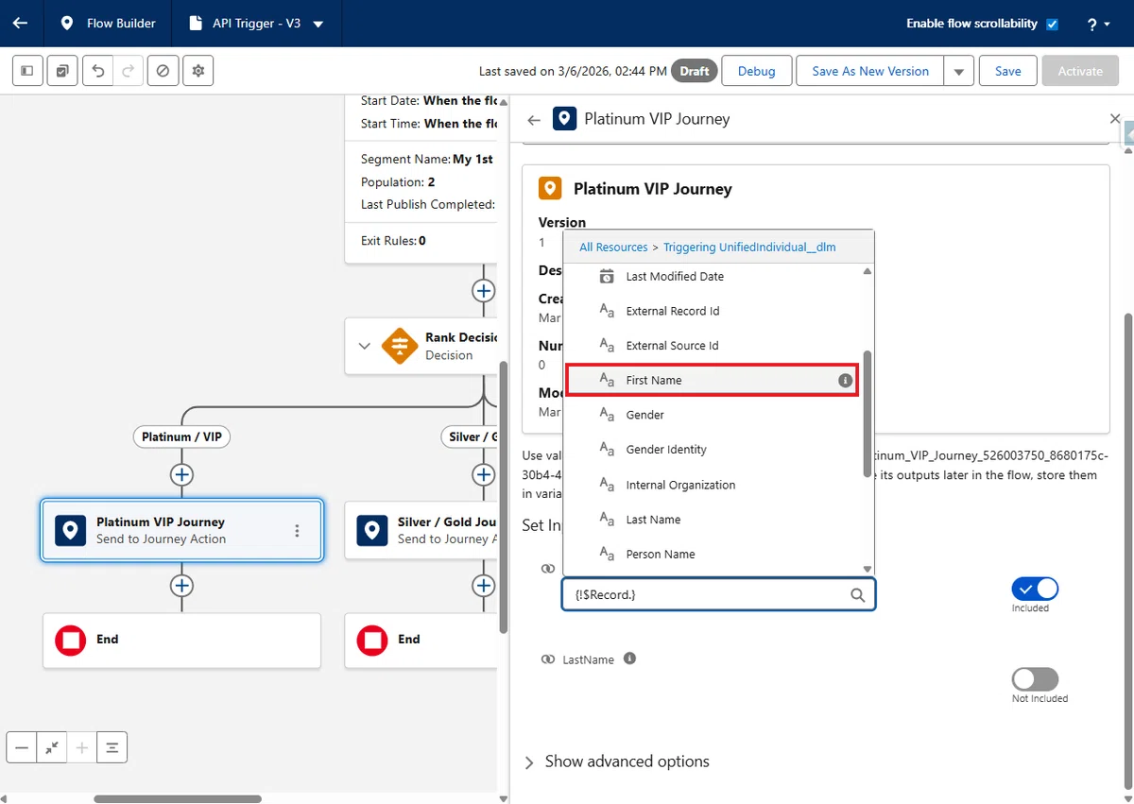Click the Save button
The image size is (1134, 804).
(1007, 71)
